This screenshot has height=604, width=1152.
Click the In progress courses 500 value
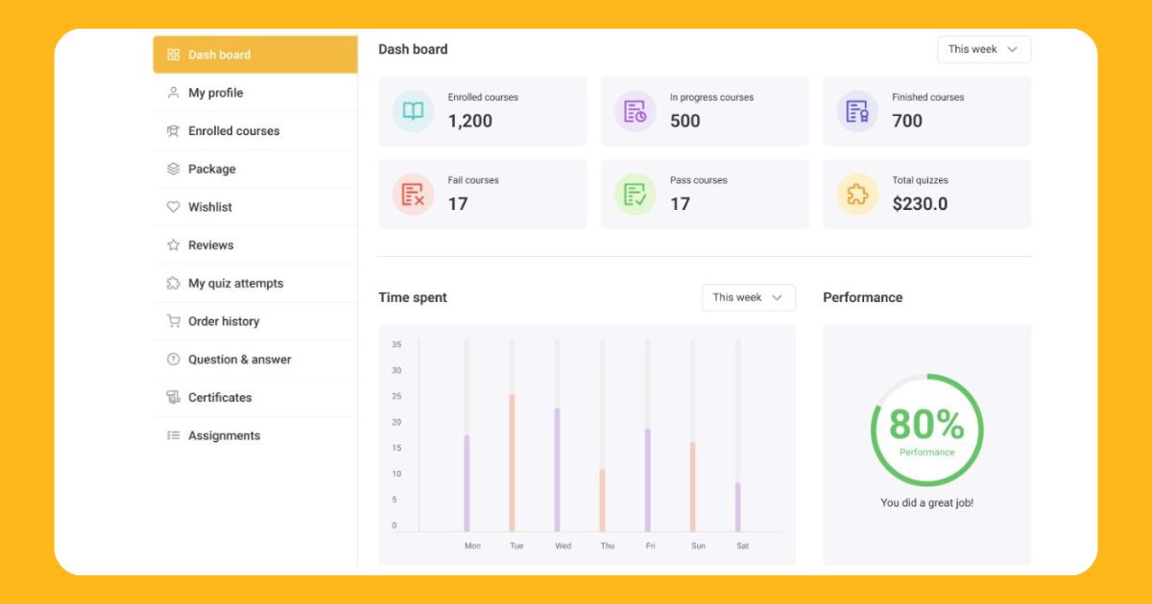click(685, 121)
